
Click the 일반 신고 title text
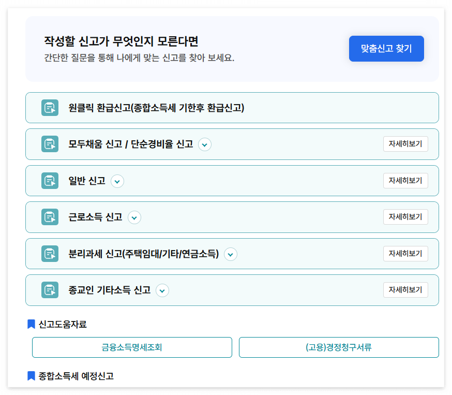coord(87,181)
